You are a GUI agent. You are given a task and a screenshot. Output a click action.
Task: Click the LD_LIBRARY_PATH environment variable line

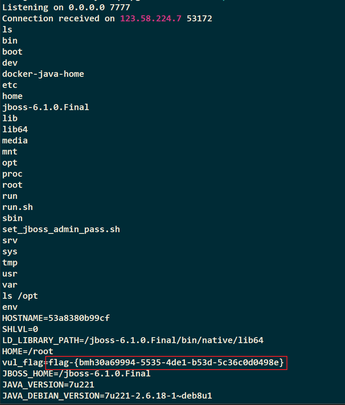pos(133,341)
